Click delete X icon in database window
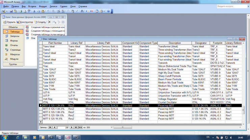 tap(49, 22)
